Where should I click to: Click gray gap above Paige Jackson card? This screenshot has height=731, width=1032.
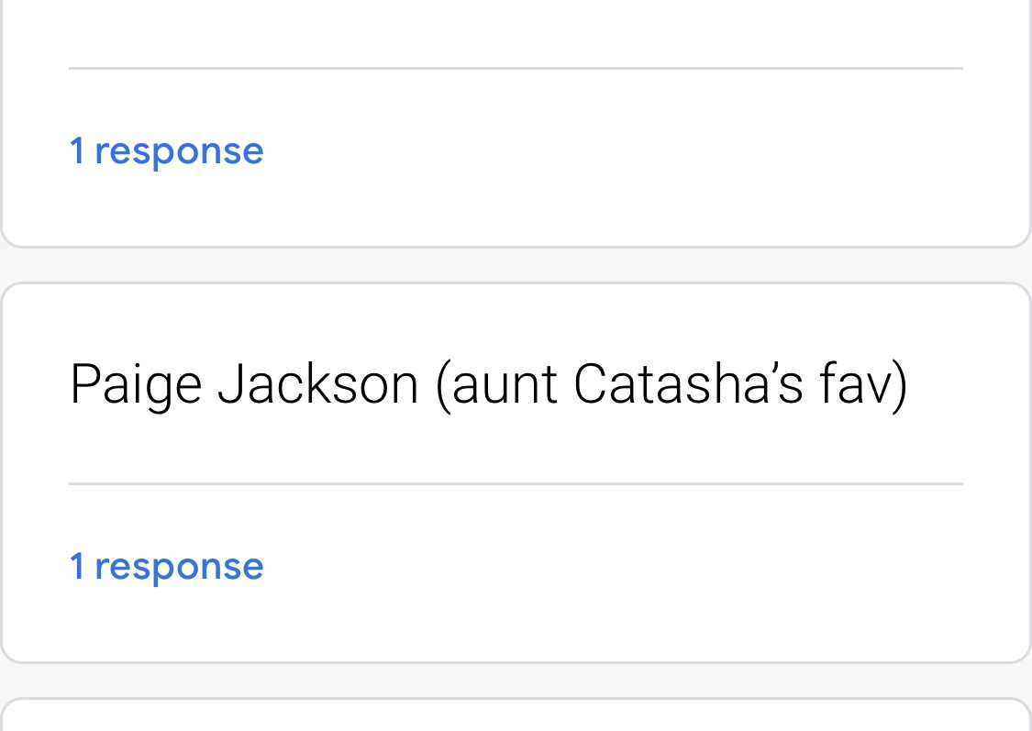coord(516,265)
